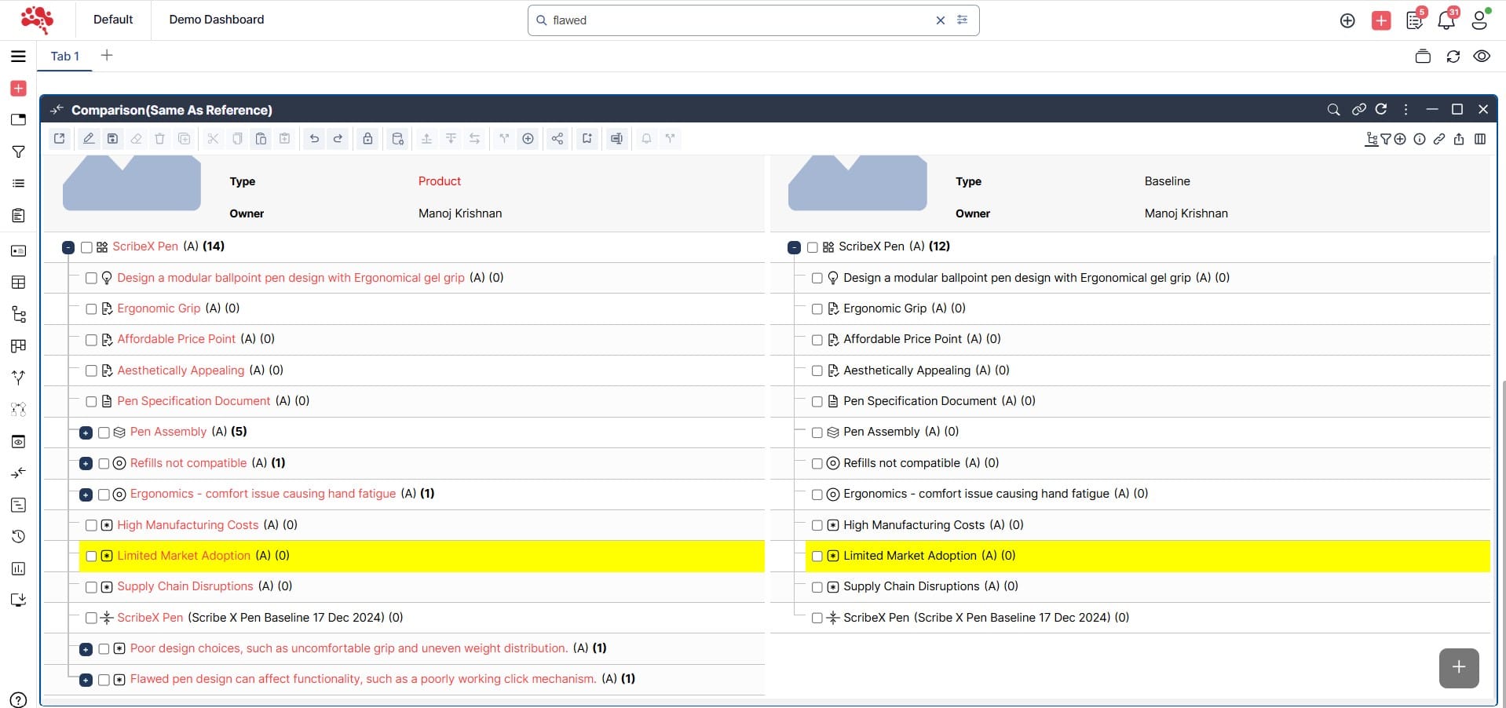
Task: Click the column layout icon in panel toolbar
Action: click(x=1480, y=139)
